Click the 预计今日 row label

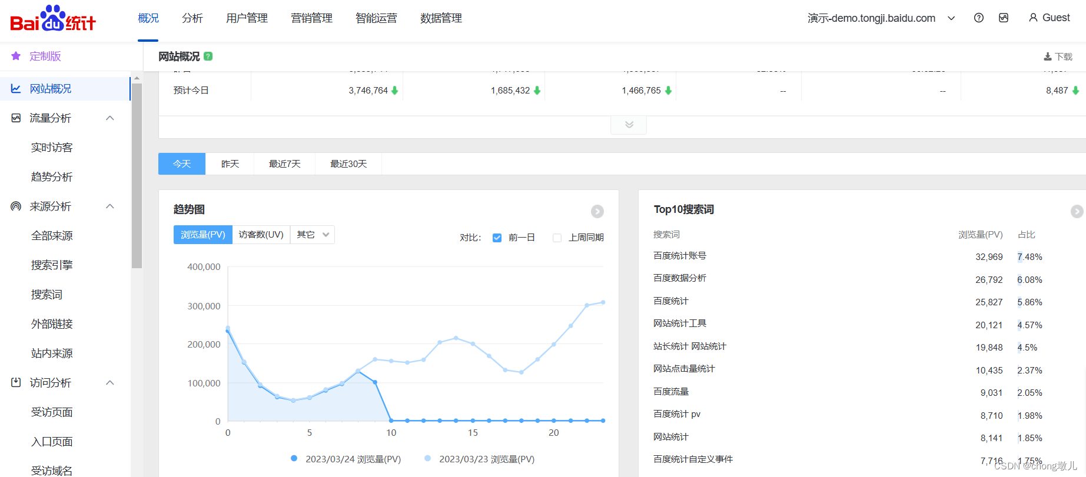[191, 91]
